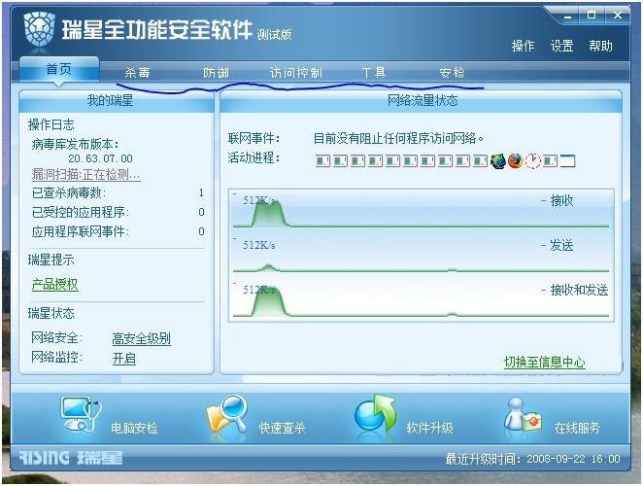Click the 我的瑞星 panel header

click(116, 101)
